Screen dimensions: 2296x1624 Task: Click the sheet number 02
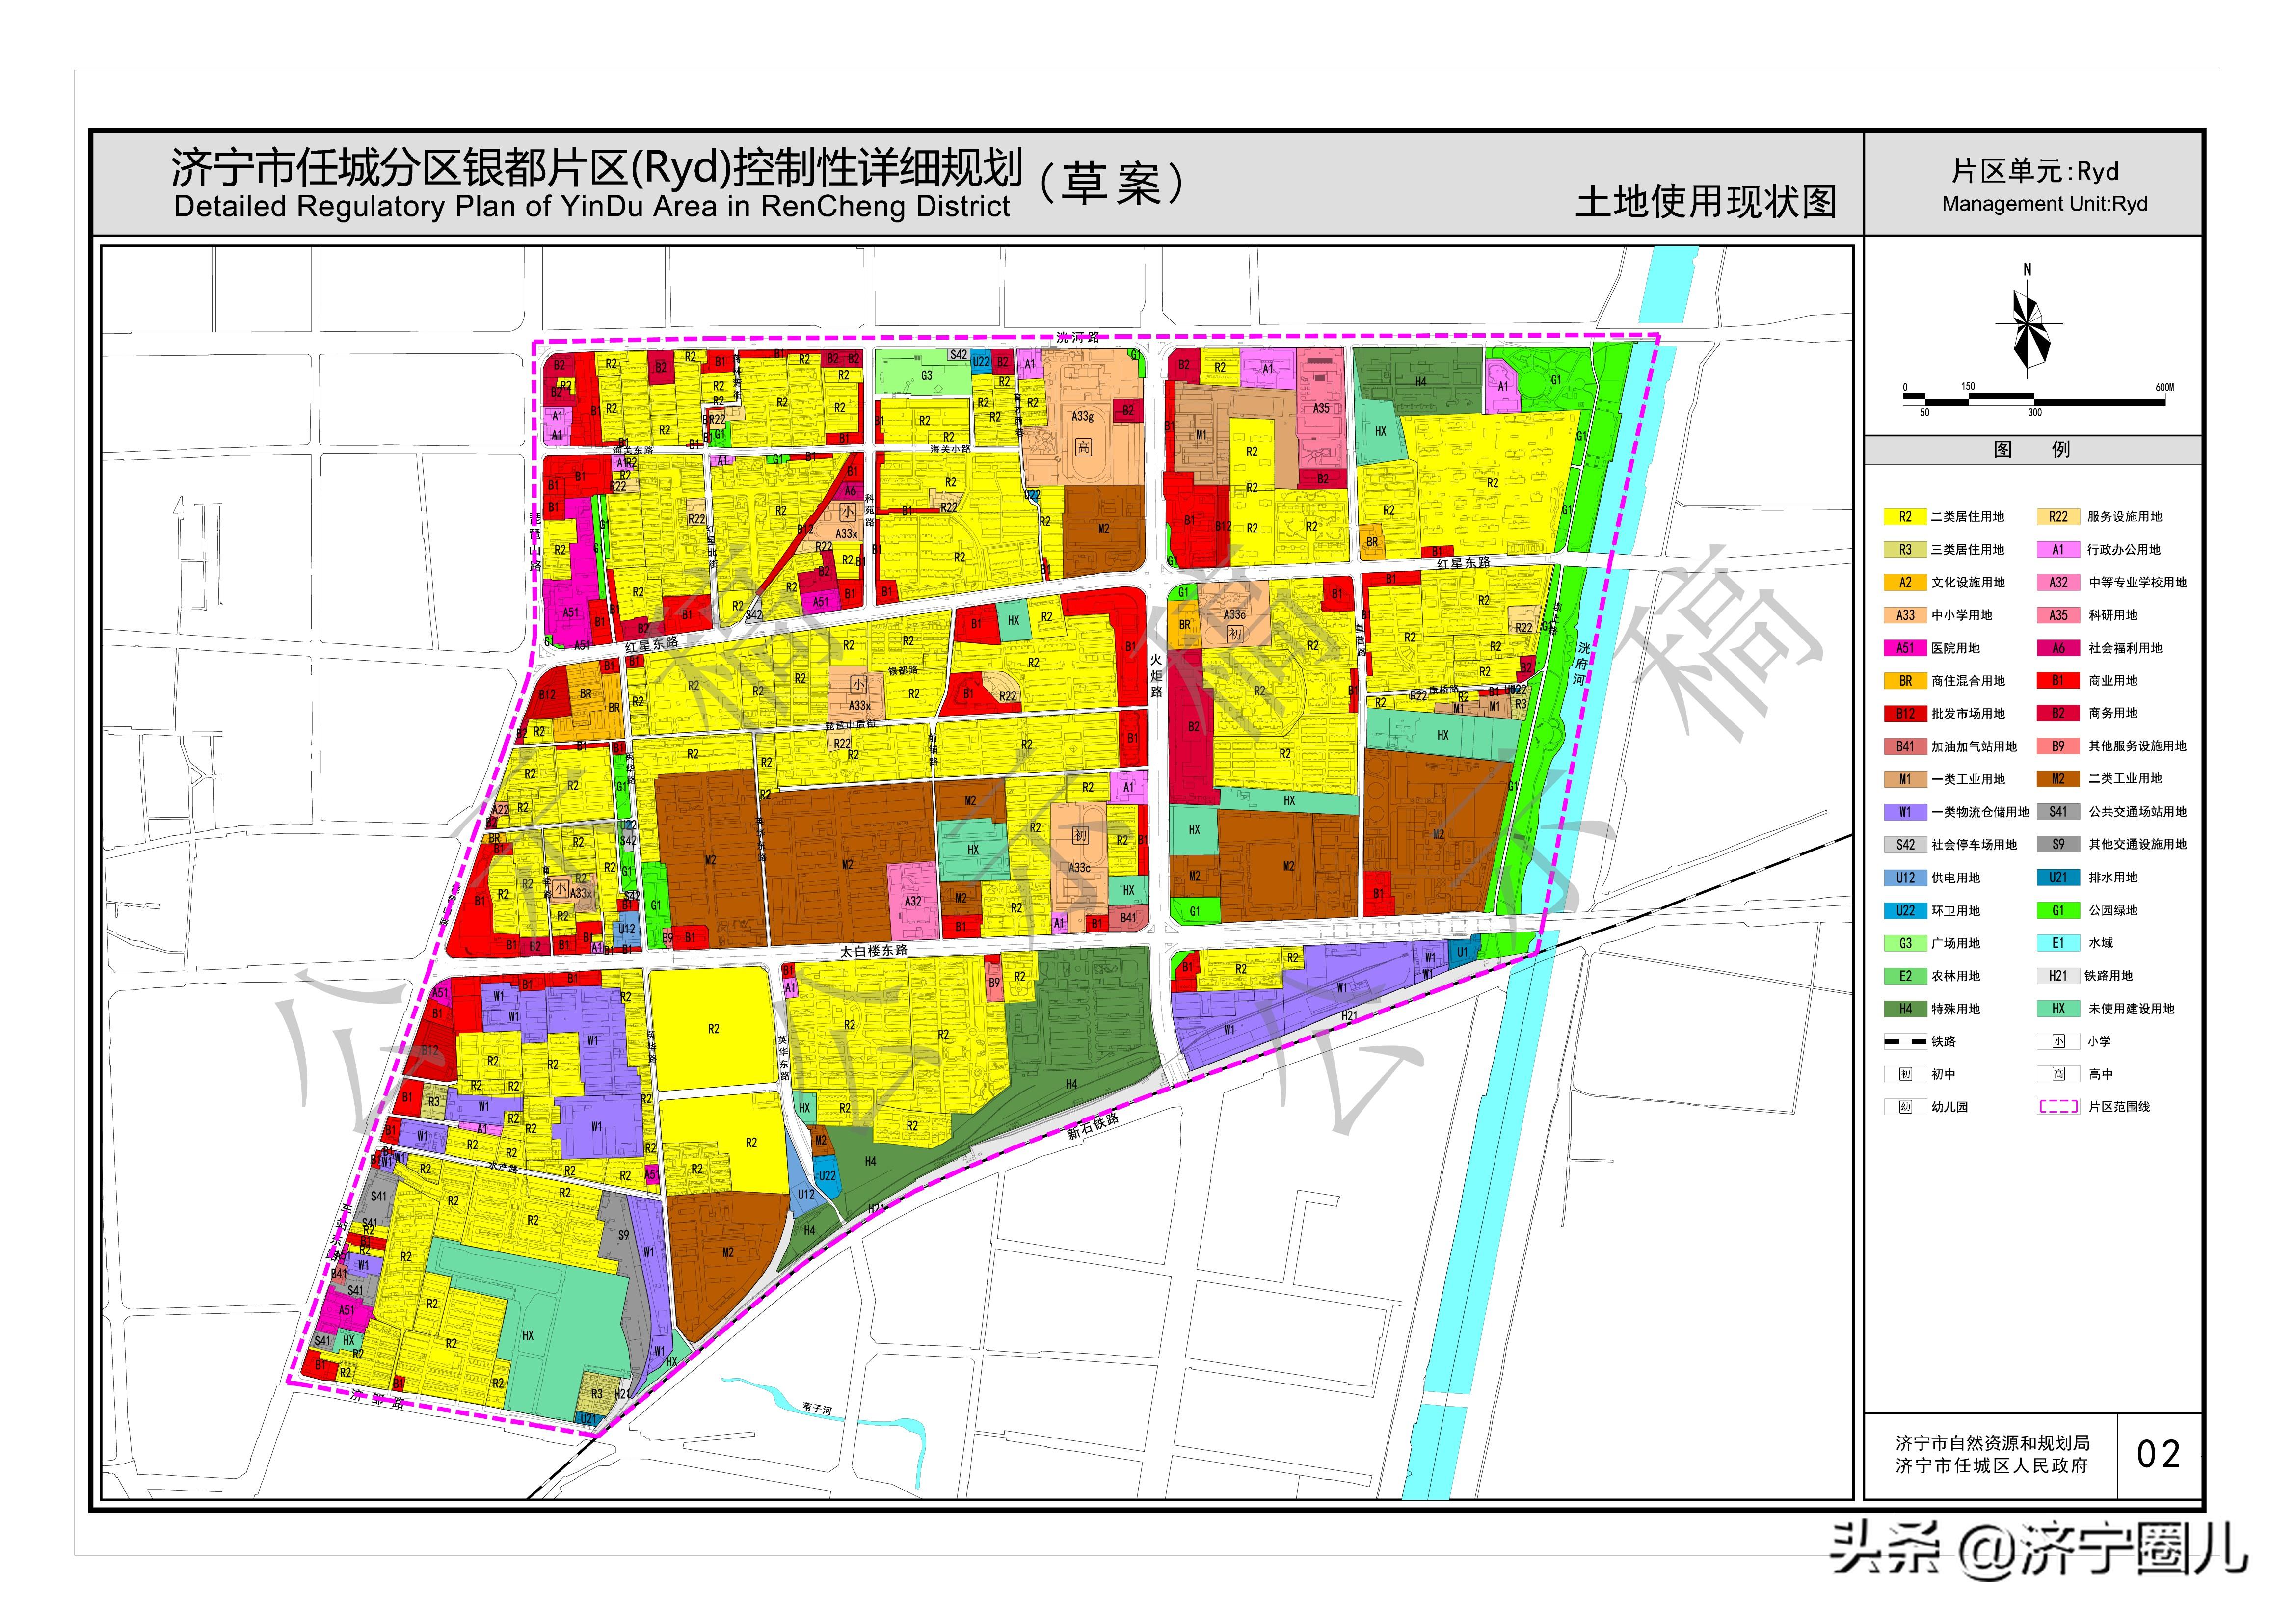pos(2158,1455)
